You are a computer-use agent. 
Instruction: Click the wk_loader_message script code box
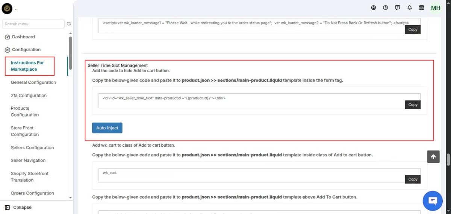[x=259, y=26]
